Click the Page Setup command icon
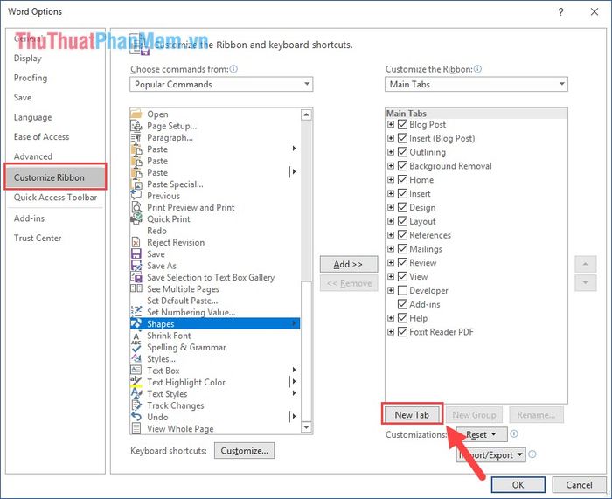The image size is (612, 499). [136, 126]
